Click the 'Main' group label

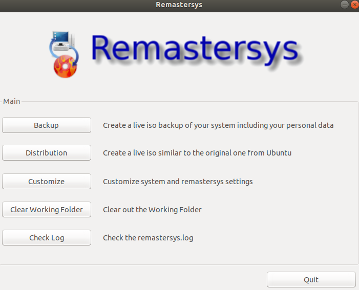[12, 101]
